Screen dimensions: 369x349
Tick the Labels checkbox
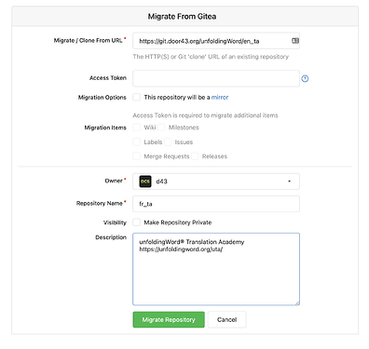click(x=137, y=142)
